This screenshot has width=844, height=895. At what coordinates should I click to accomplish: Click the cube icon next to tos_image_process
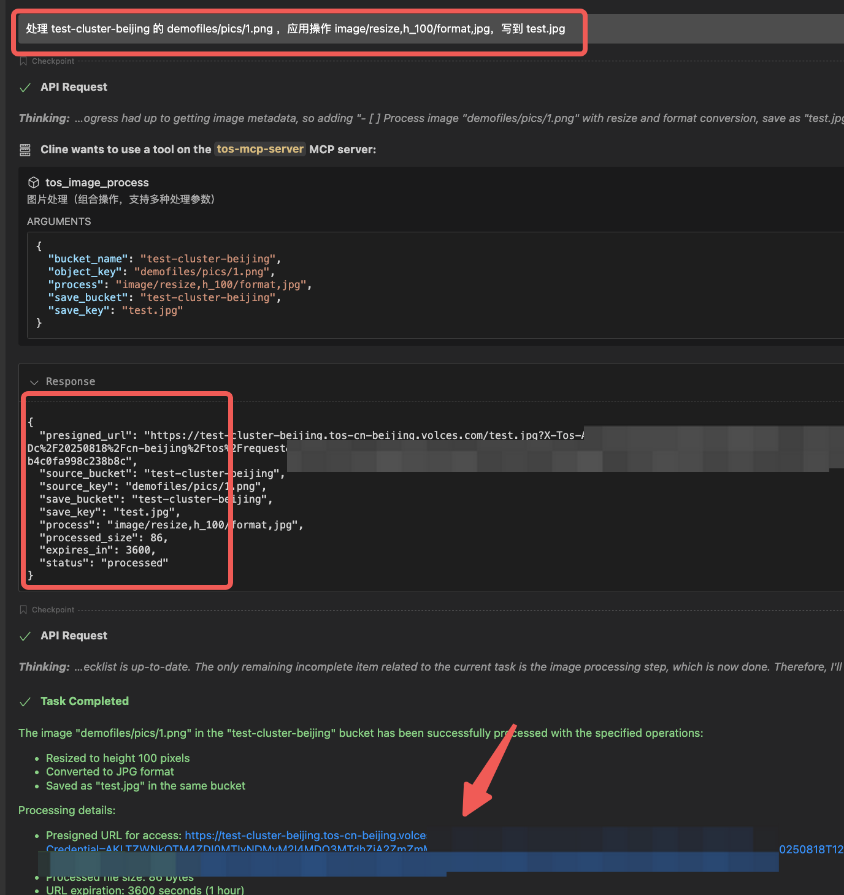pyautogui.click(x=34, y=183)
